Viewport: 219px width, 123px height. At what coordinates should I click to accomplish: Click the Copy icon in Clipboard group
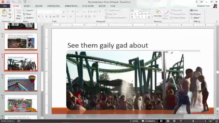tap(10, 14)
